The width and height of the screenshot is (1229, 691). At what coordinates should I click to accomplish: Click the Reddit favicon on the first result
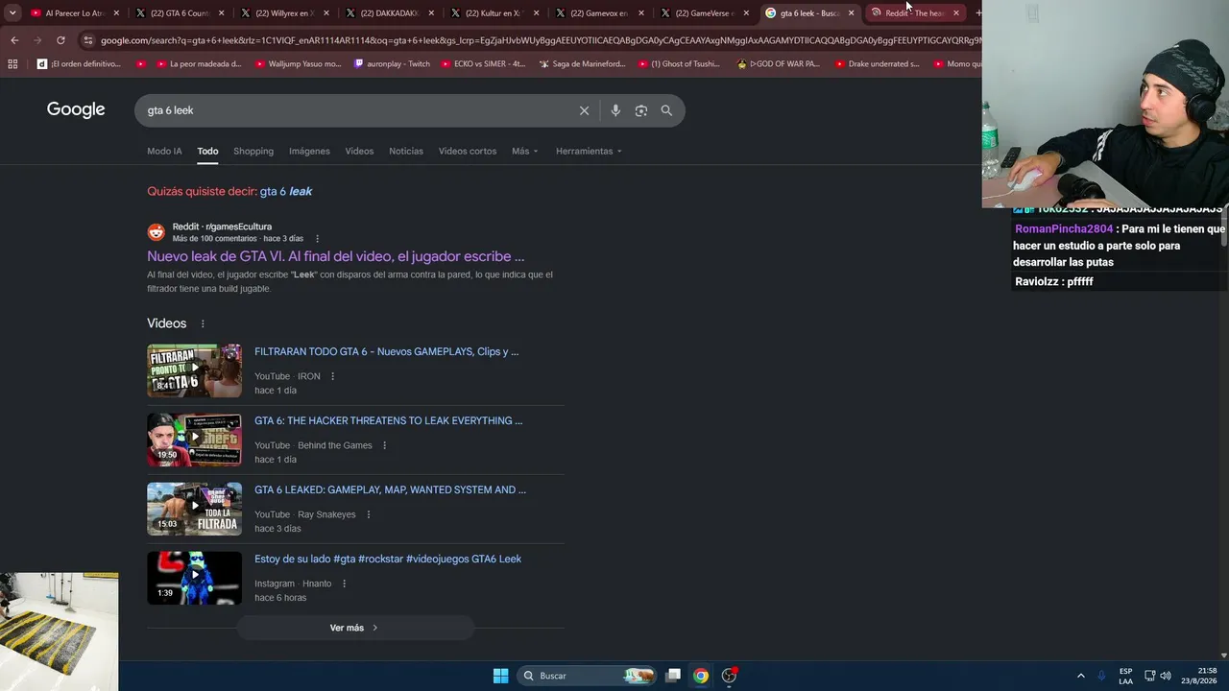(157, 232)
